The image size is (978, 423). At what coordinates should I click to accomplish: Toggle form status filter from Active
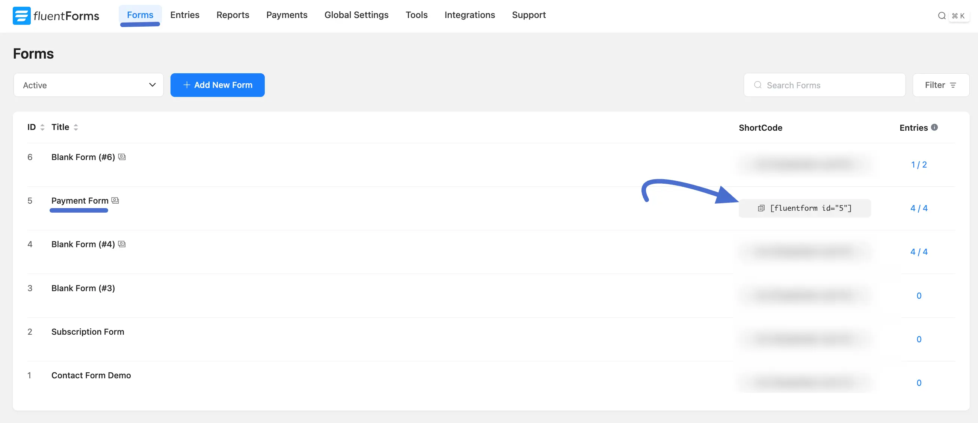pos(89,85)
